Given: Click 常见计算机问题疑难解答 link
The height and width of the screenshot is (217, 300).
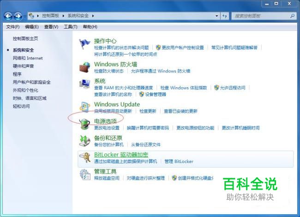Looking at the screenshot, I should point(234,48).
